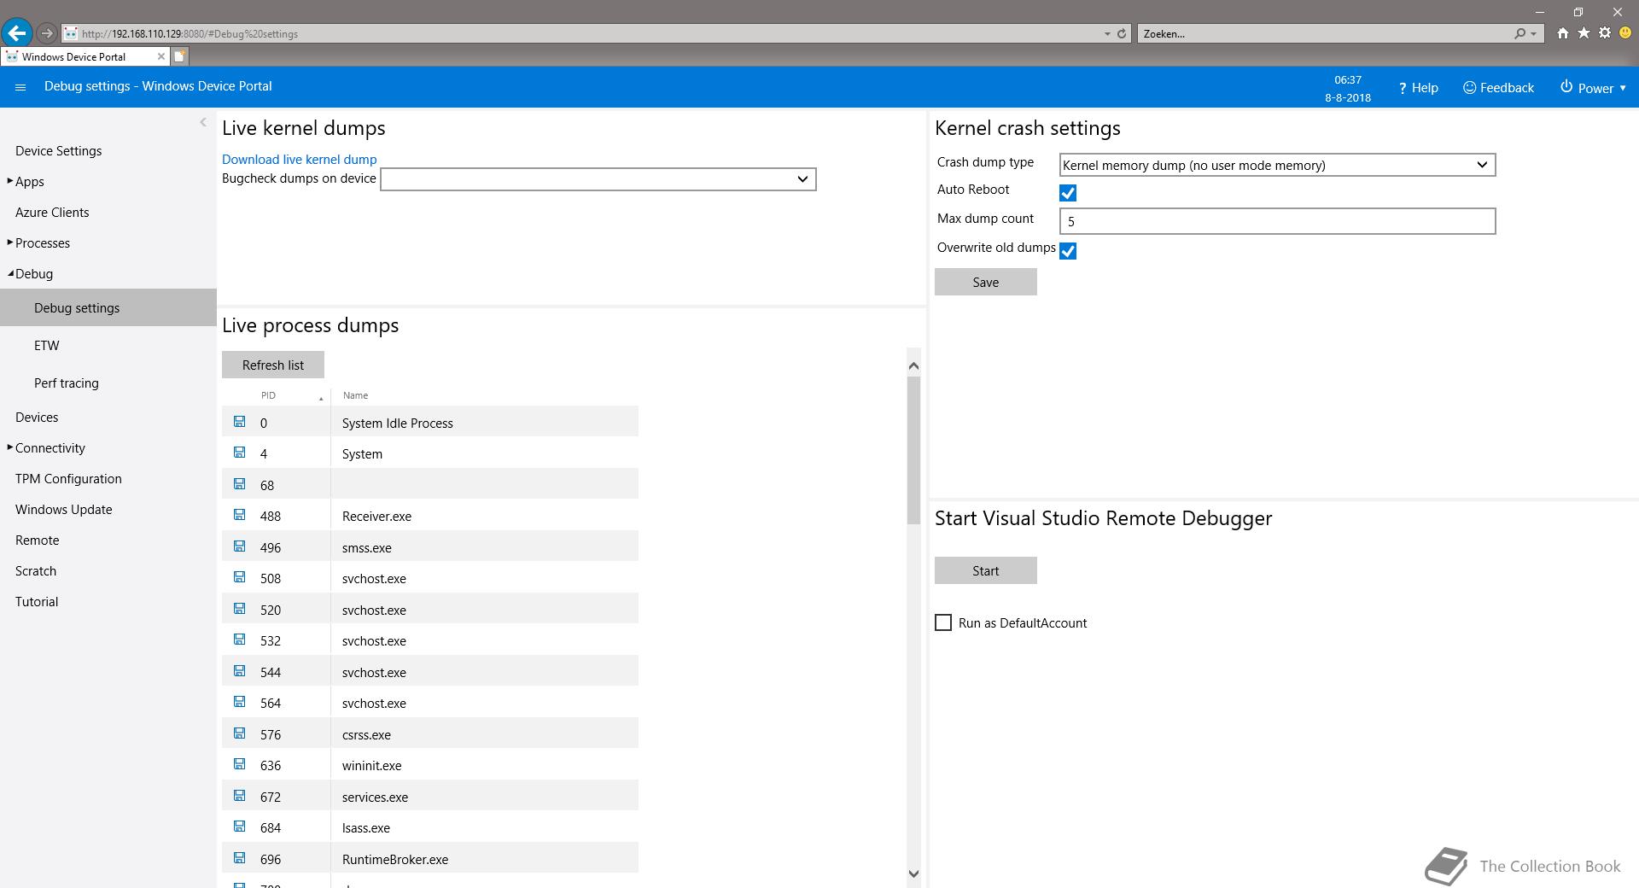Save dump of smss.exe
Screen dimensions: 1639x888
[x=239, y=546]
